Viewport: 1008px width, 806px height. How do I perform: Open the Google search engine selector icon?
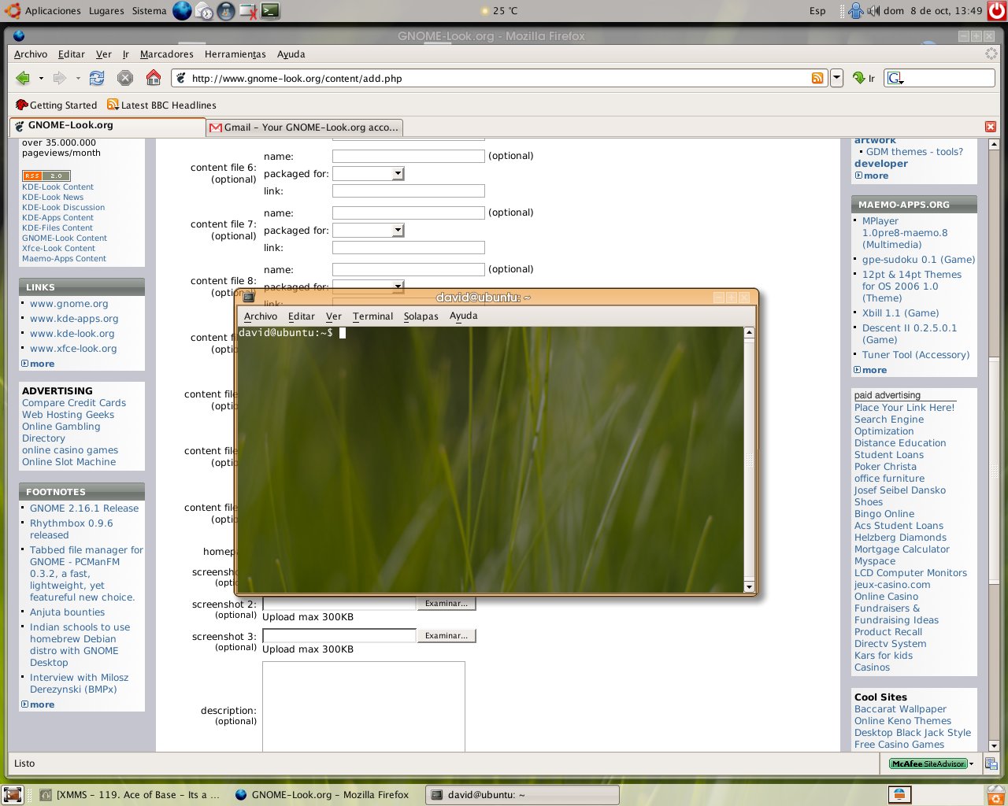pos(895,78)
